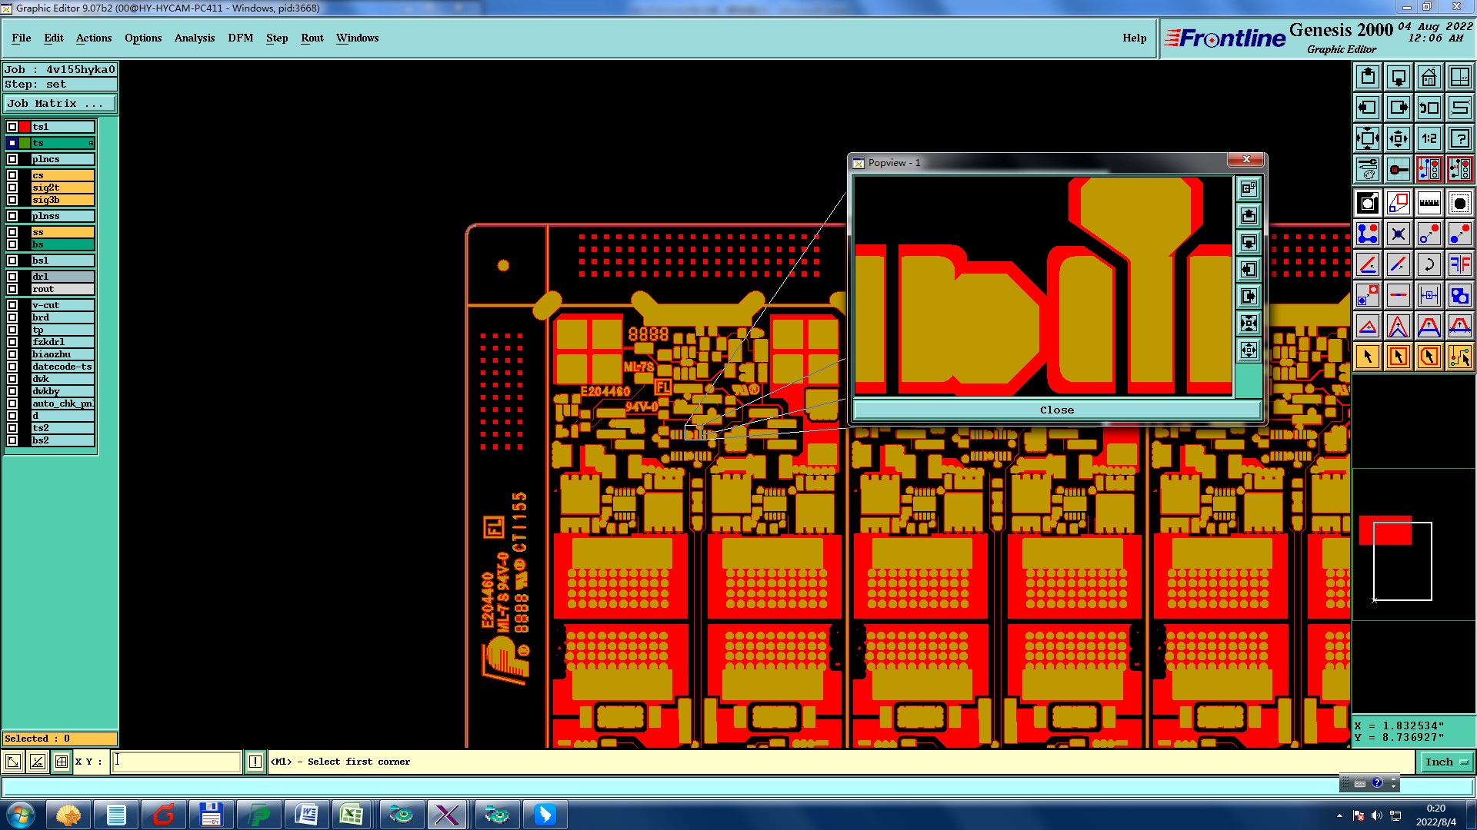Select the net selection pointer icon
Screen dimensions: 1477x830
tap(1459, 357)
